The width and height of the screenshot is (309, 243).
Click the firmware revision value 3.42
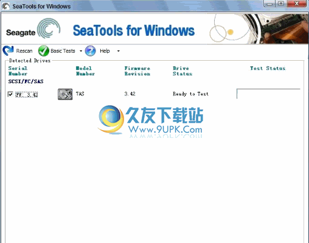tap(130, 94)
